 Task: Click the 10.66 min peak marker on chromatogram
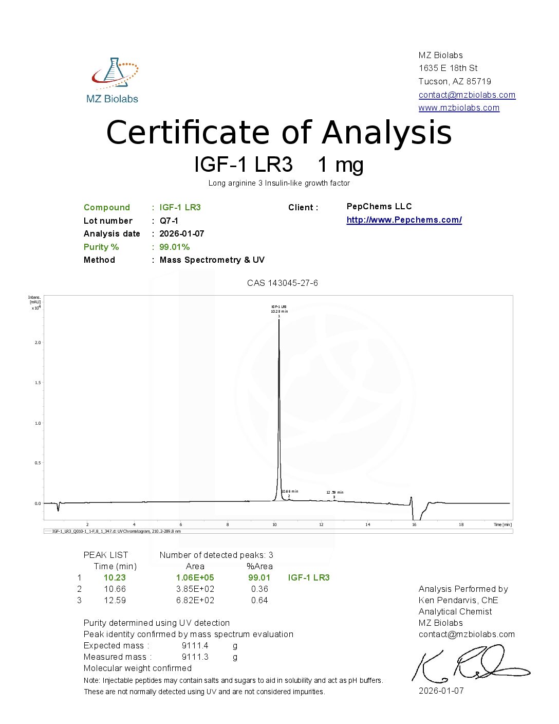pos(290,492)
